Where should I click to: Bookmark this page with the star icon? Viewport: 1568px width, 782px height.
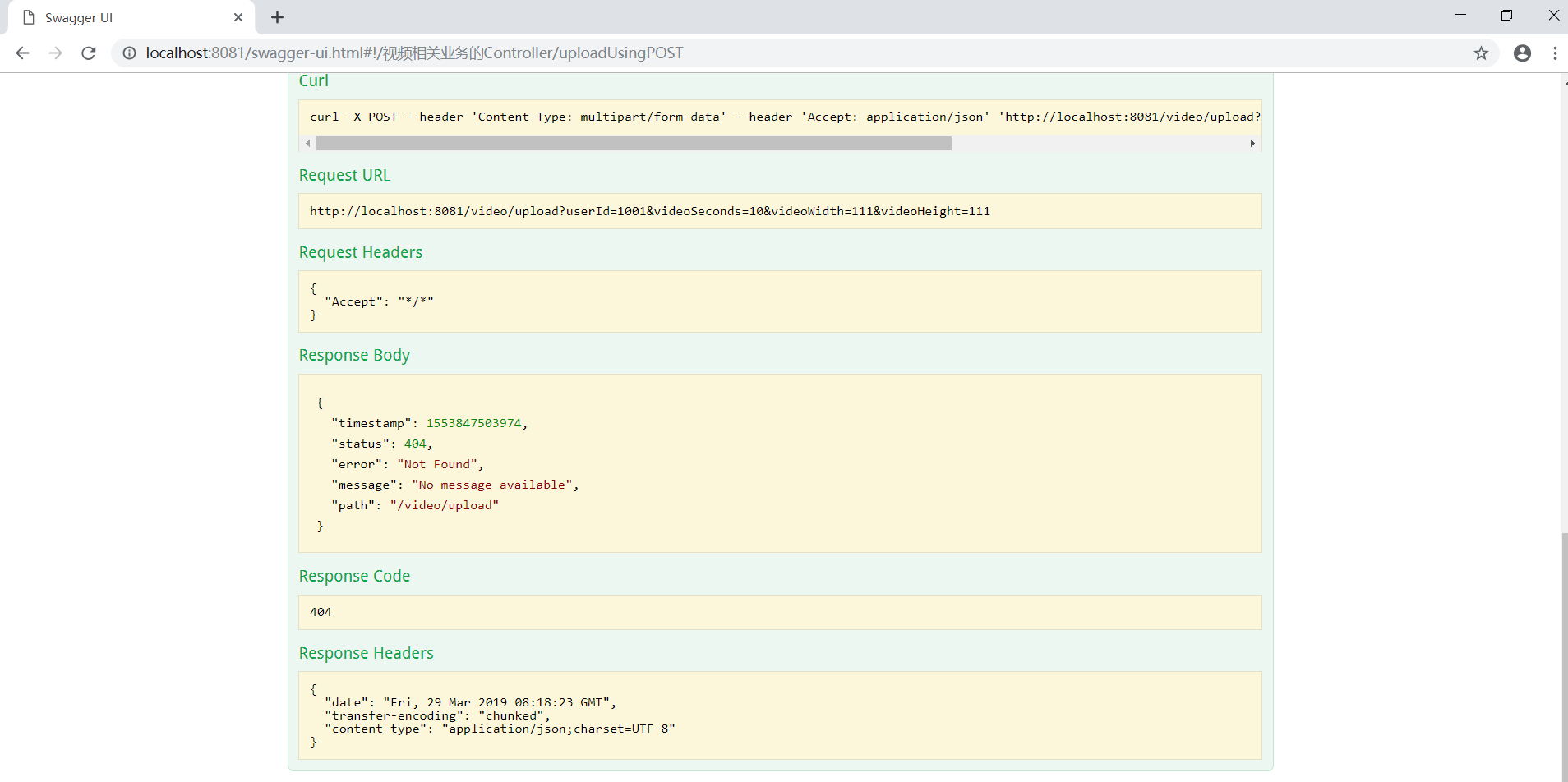click(1481, 53)
